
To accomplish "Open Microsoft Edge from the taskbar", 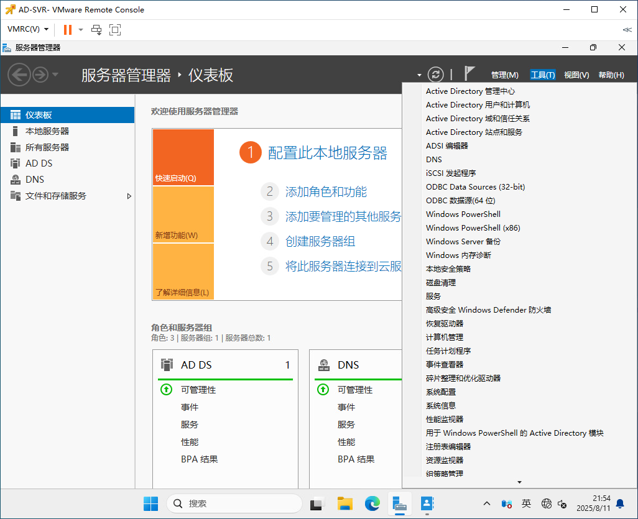I will 372,503.
